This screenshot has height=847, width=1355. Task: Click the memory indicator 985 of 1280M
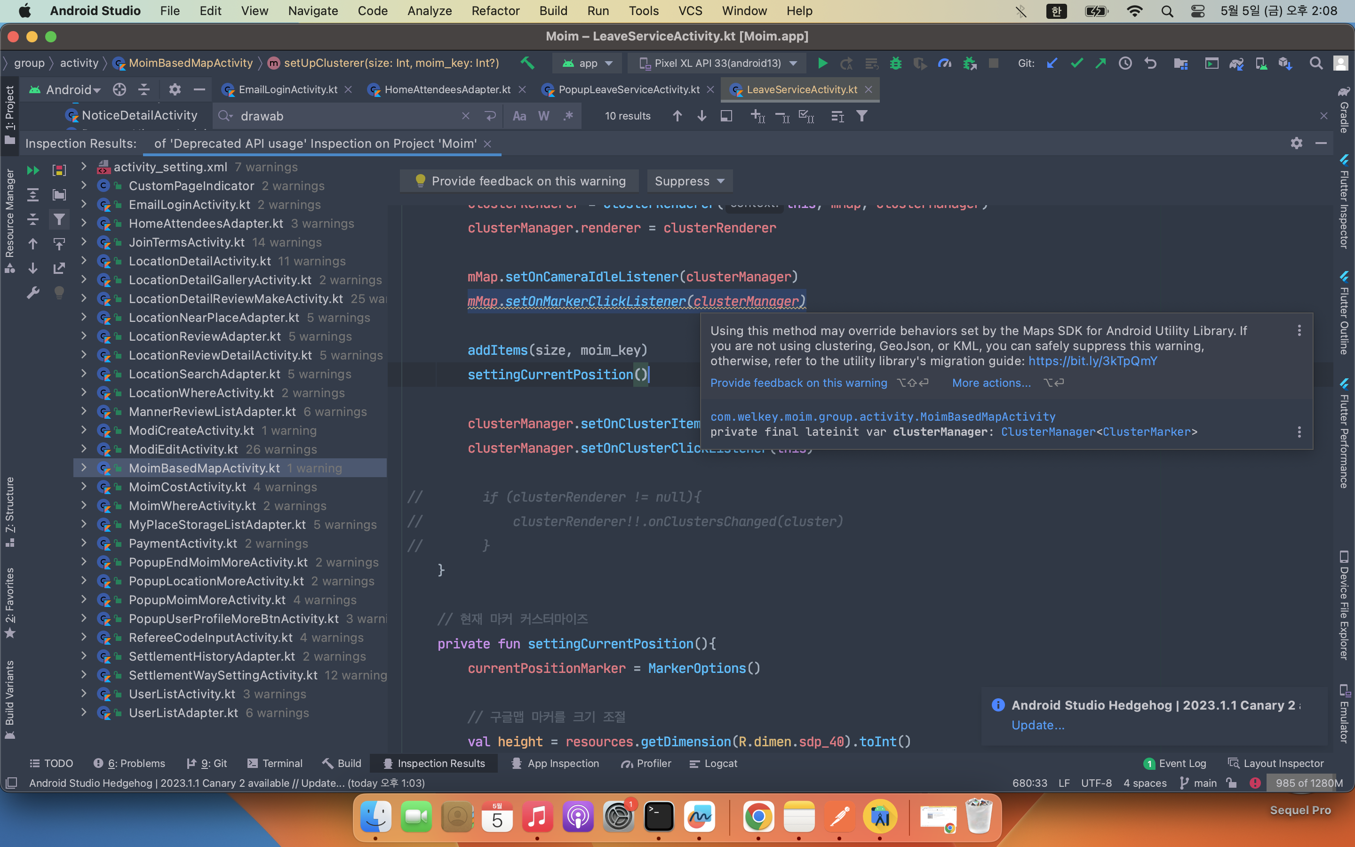point(1308,783)
